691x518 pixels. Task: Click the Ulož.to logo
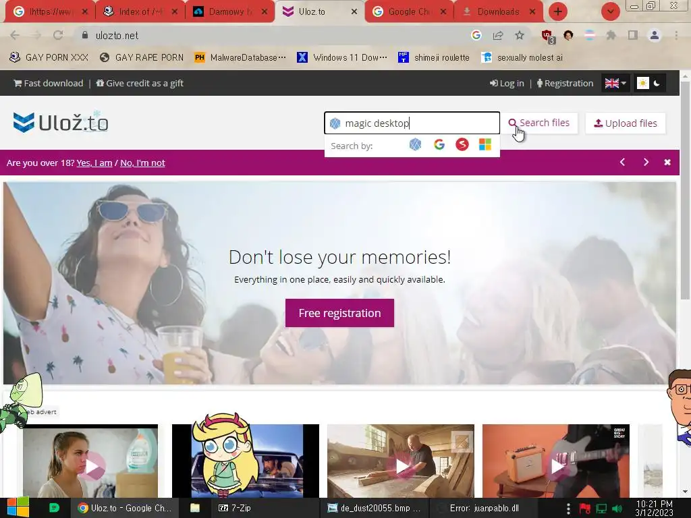[x=61, y=123]
